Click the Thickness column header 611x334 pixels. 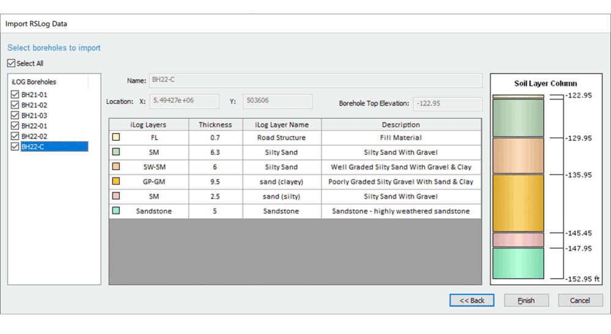(x=215, y=124)
